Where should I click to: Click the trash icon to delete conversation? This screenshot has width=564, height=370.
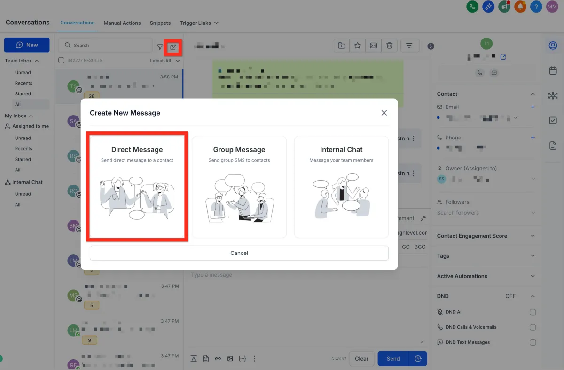(389, 46)
